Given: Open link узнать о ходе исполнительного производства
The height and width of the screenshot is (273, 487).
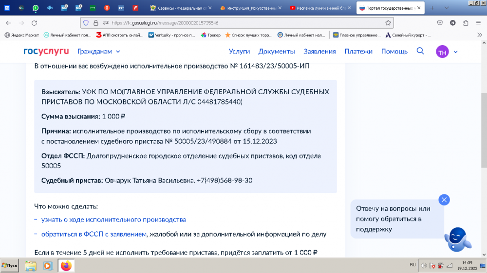Looking at the screenshot, I should pyautogui.click(x=113, y=220).
